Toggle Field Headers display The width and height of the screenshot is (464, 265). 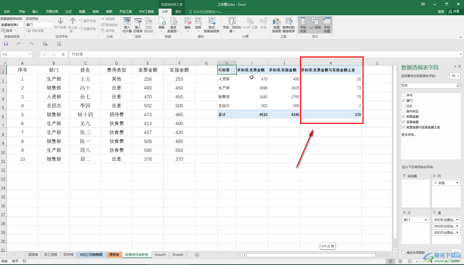coord(327,25)
